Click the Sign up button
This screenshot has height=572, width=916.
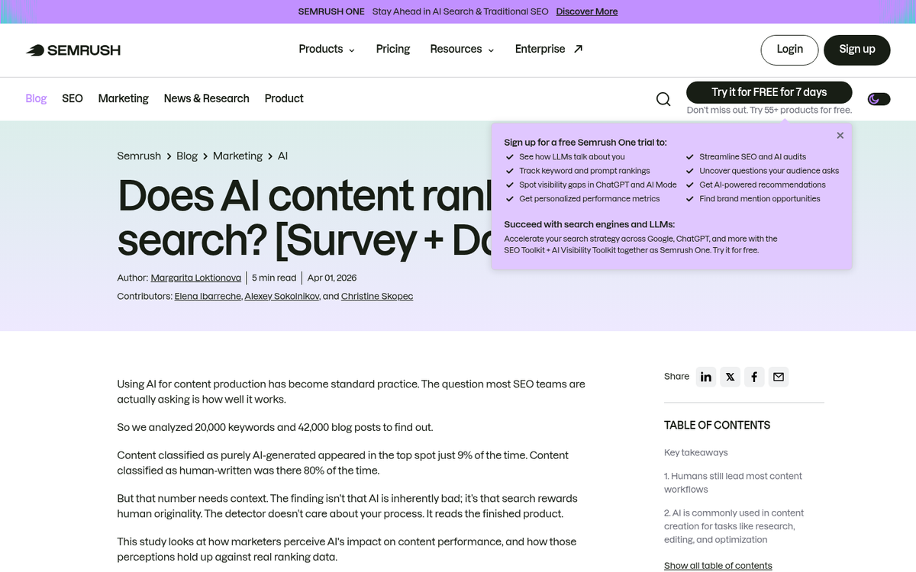(856, 49)
